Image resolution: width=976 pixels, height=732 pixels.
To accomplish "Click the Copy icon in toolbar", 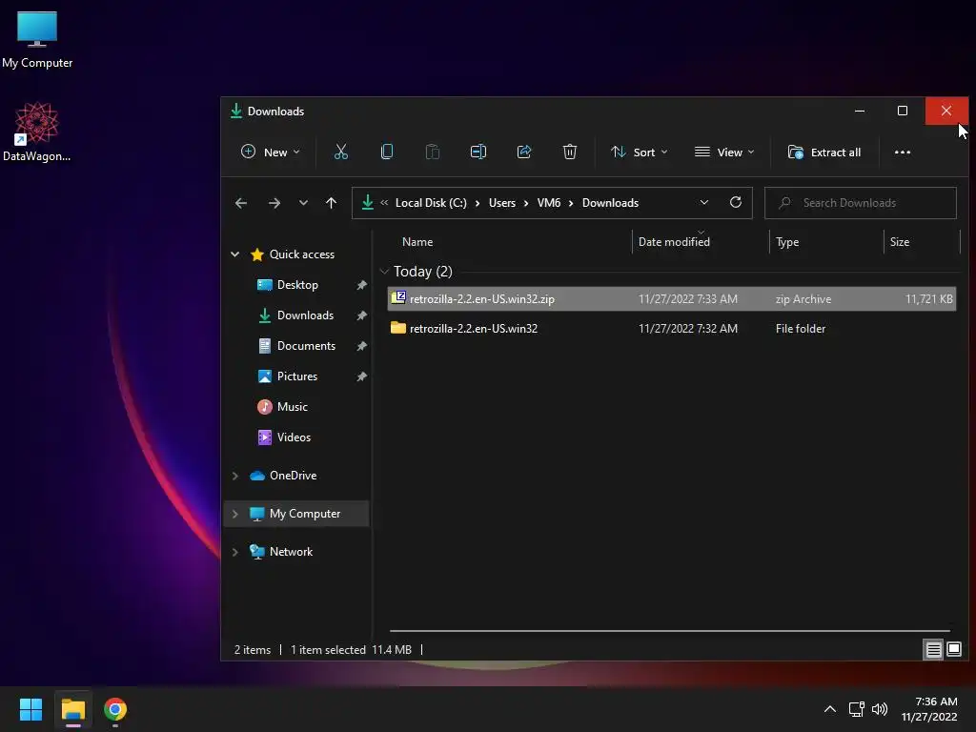I will pyautogui.click(x=387, y=152).
